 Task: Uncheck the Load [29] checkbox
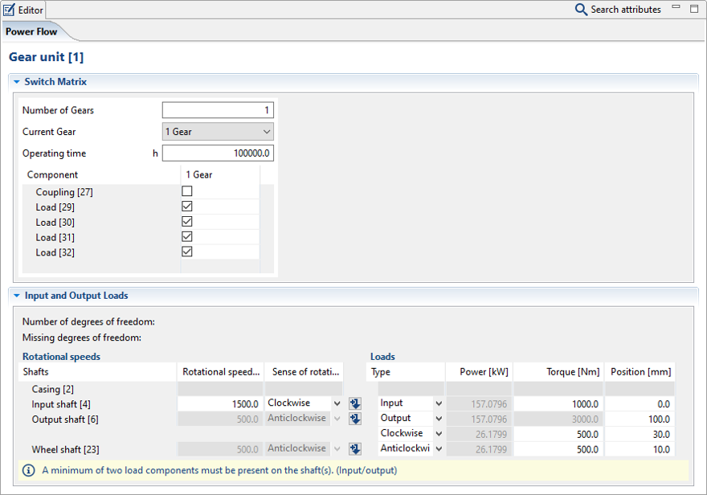pyautogui.click(x=187, y=207)
